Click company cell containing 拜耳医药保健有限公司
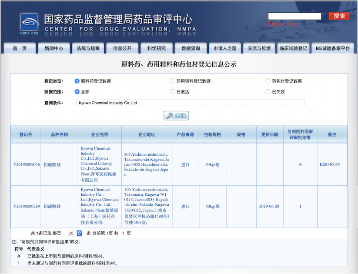The height and width of the screenshot is (274, 358). click(x=100, y=164)
